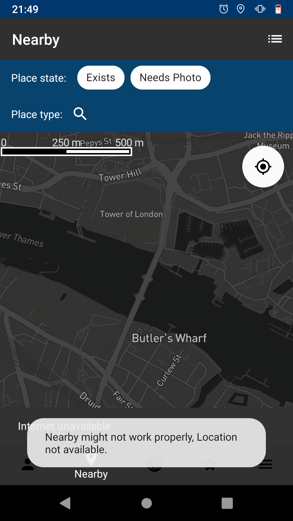Toggle the Needs Photo filter
This screenshot has height=521, width=293.
pos(170,77)
